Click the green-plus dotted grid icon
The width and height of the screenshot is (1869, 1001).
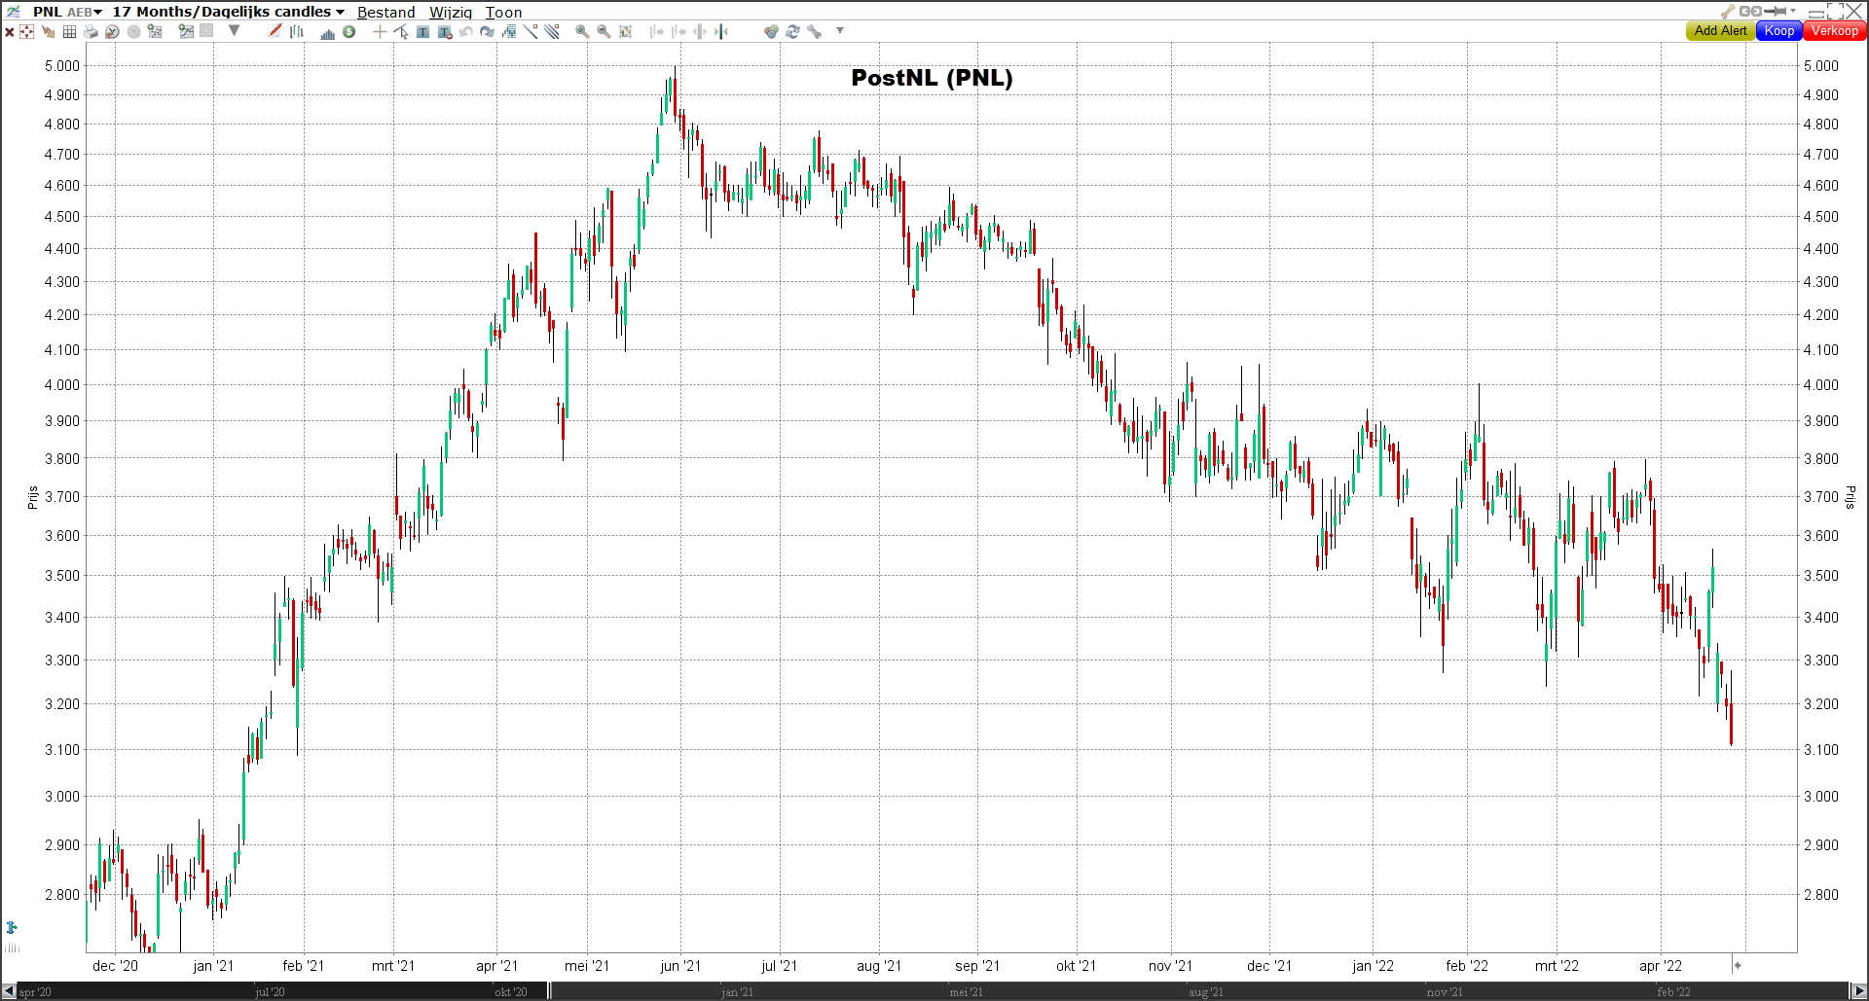tap(155, 31)
